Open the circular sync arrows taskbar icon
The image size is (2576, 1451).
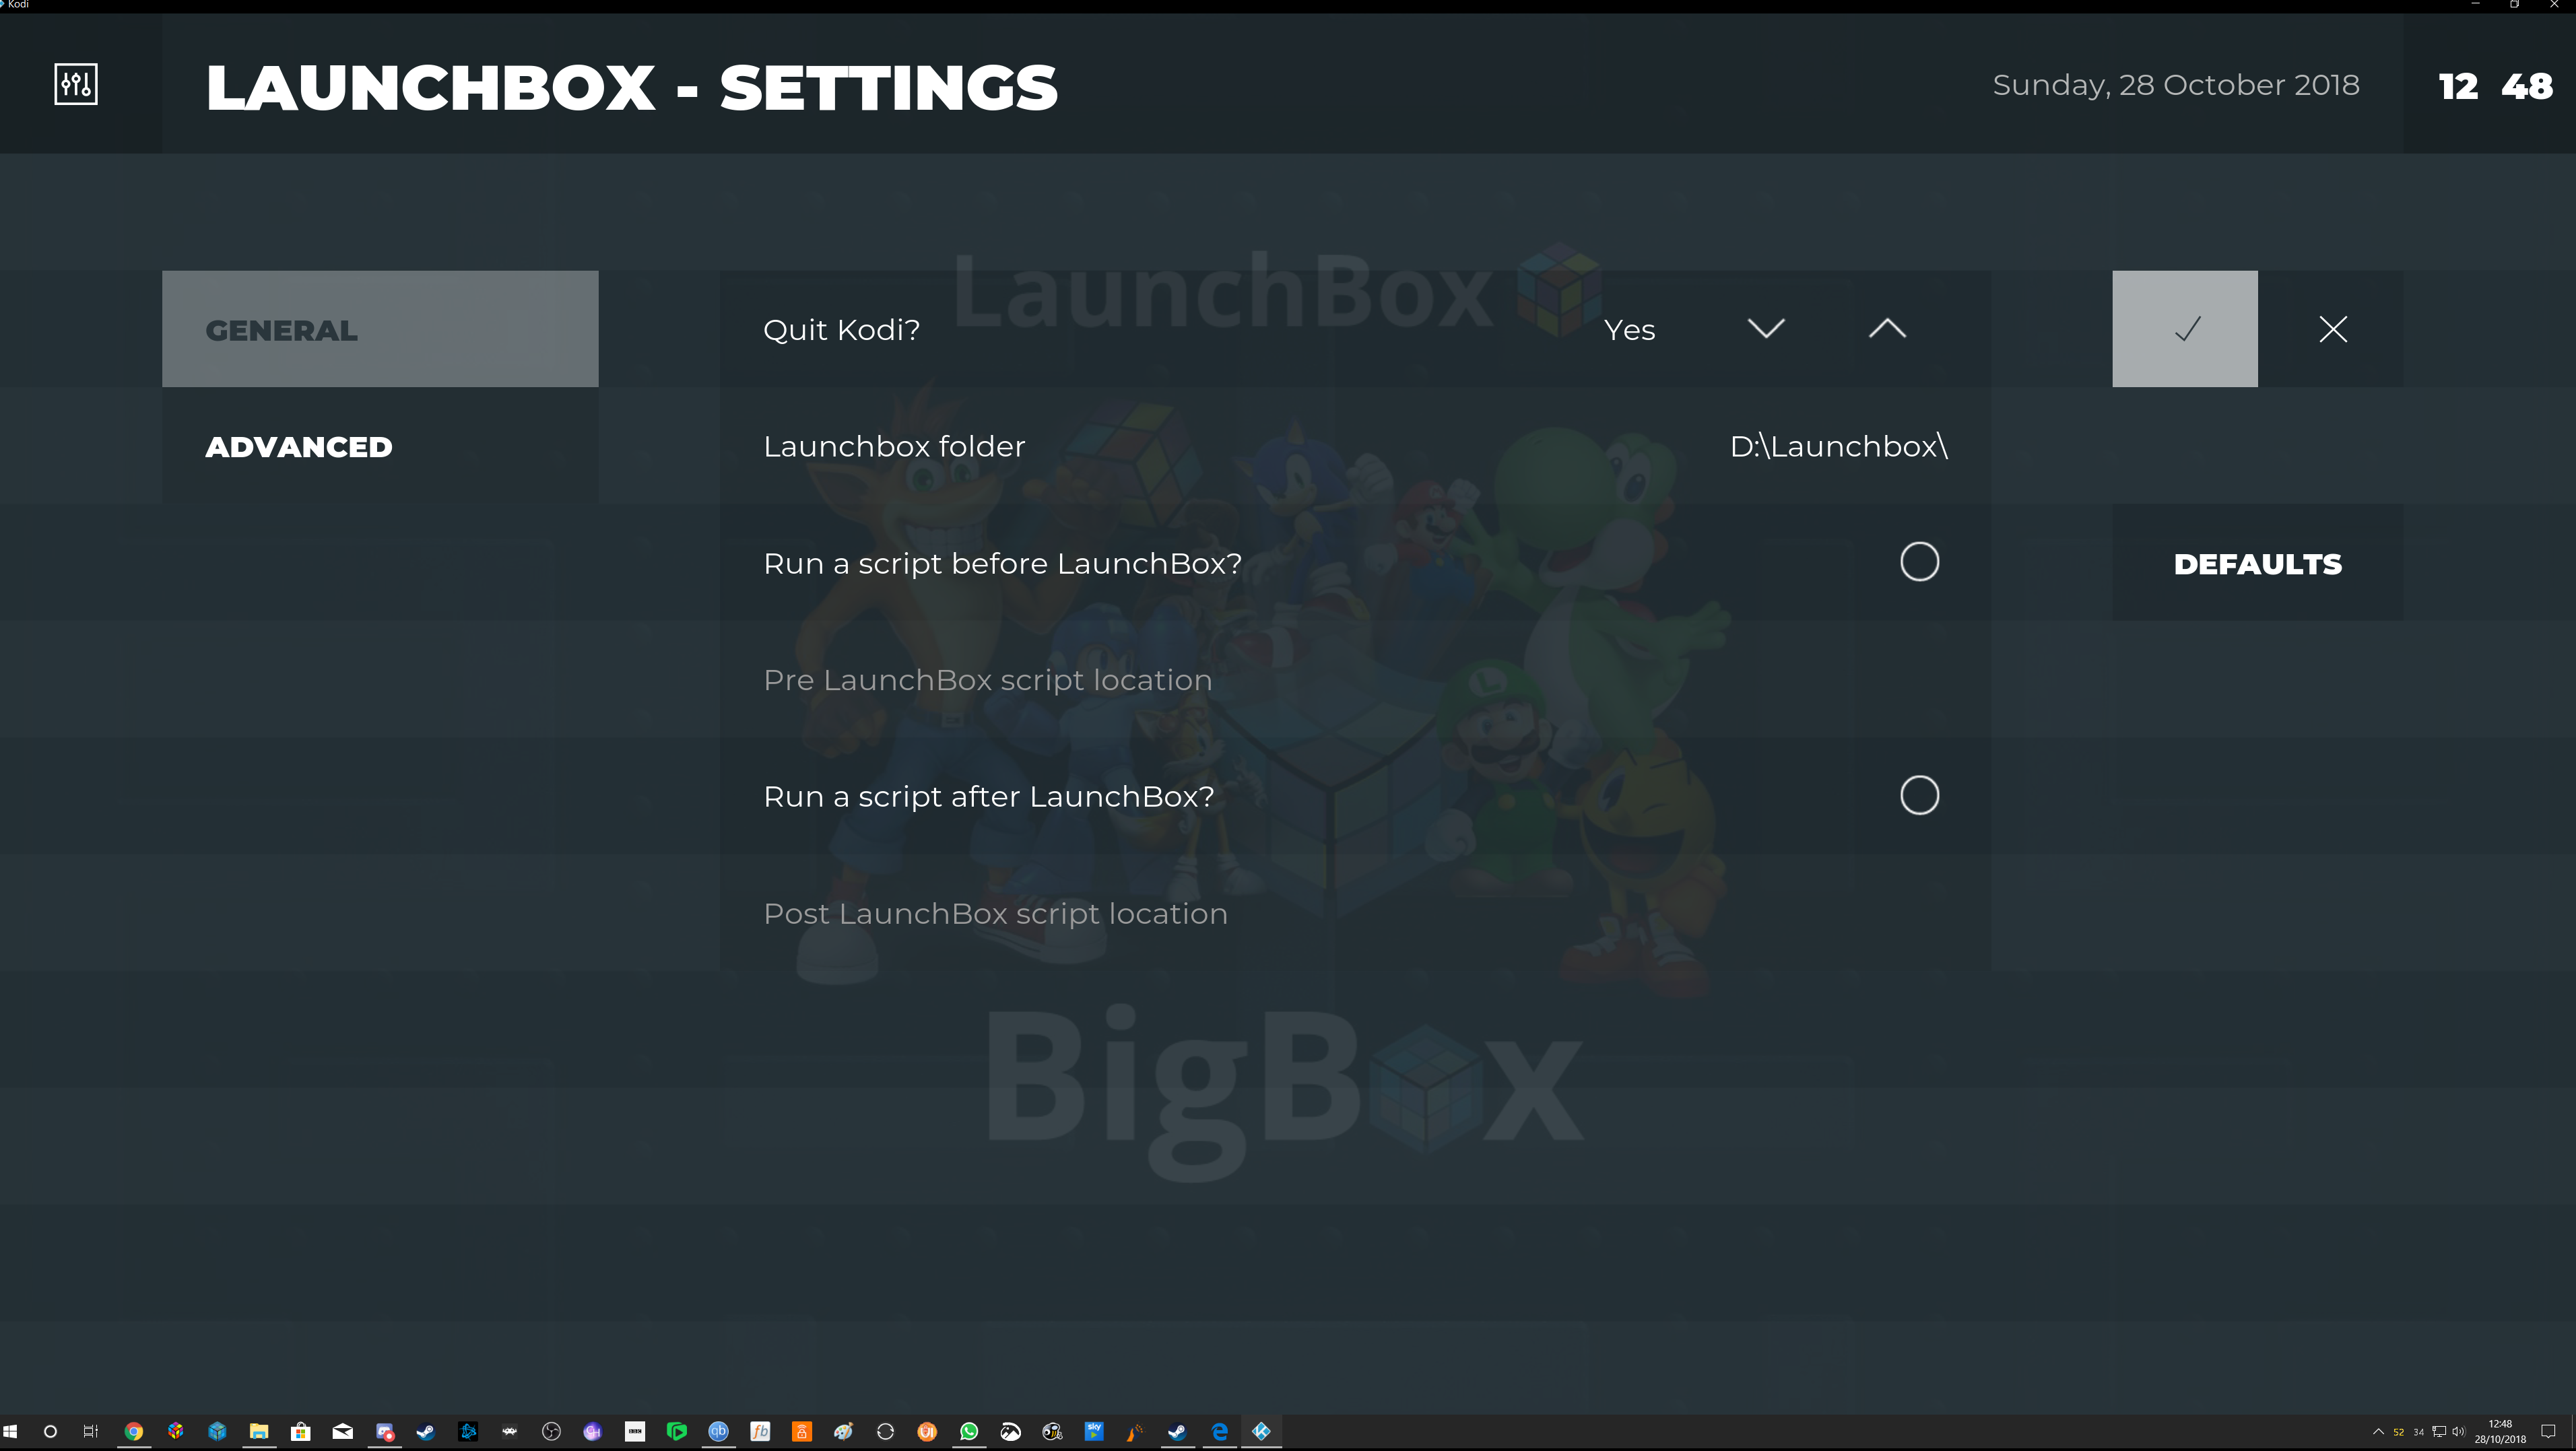tap(885, 1431)
